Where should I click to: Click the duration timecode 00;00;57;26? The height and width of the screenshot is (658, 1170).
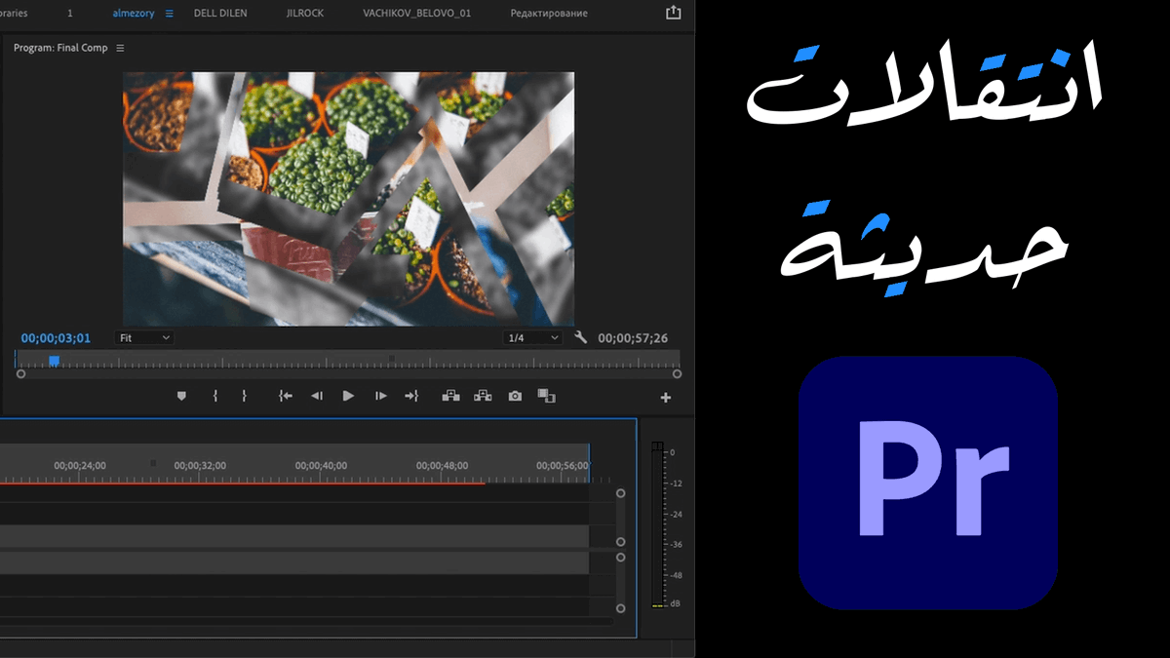click(633, 338)
